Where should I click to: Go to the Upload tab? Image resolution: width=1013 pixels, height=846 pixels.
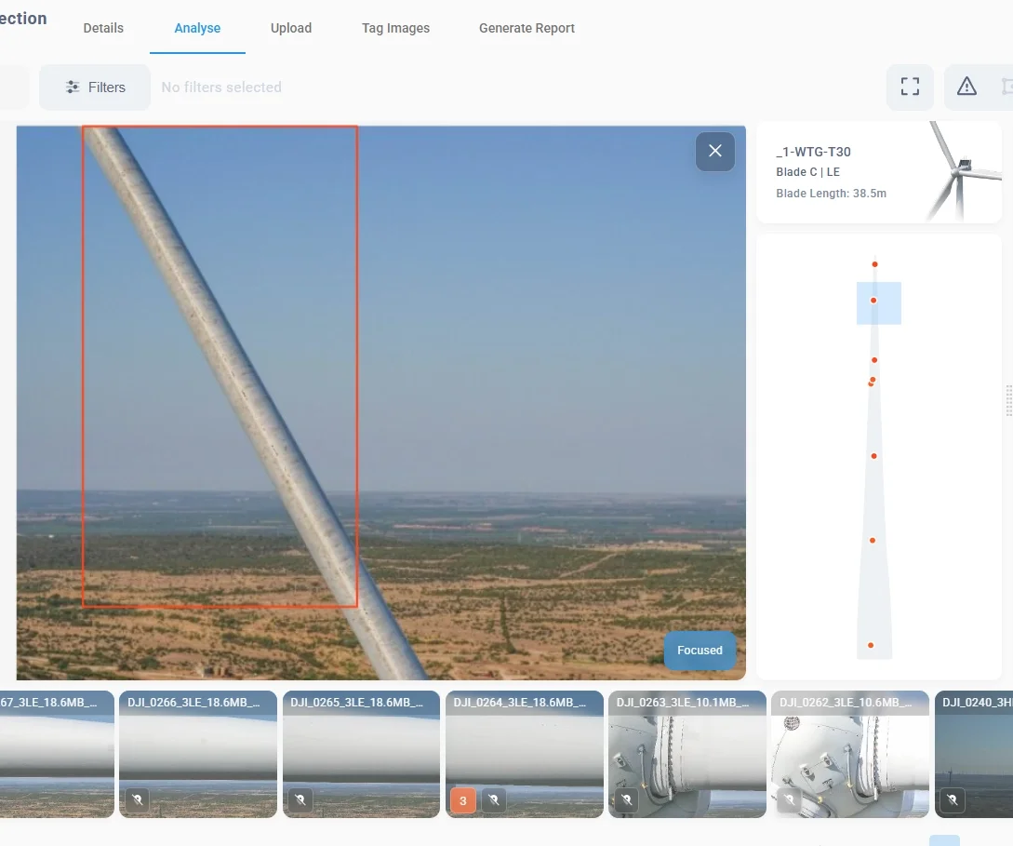click(291, 28)
